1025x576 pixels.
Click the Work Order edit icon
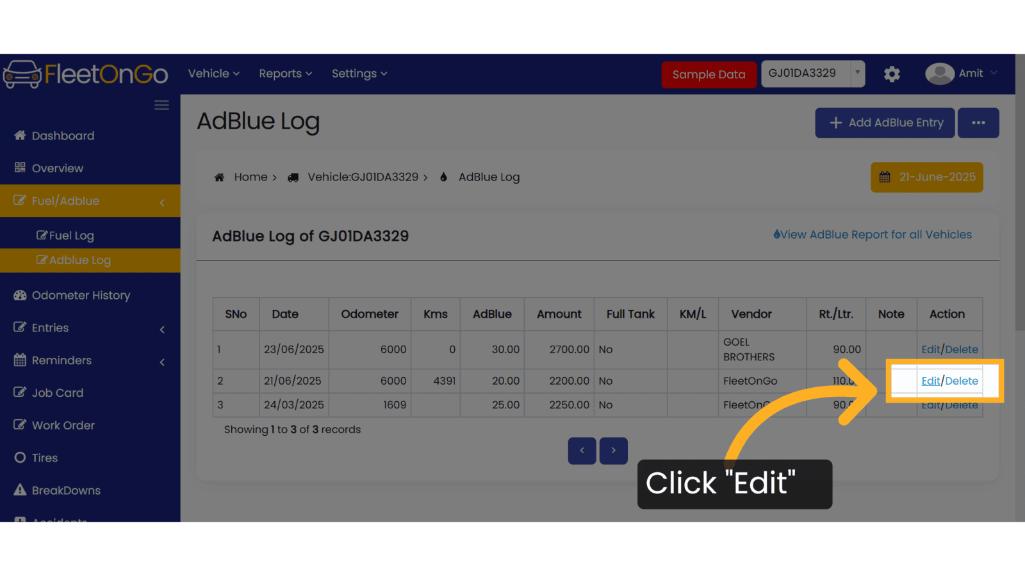pyautogui.click(x=20, y=425)
